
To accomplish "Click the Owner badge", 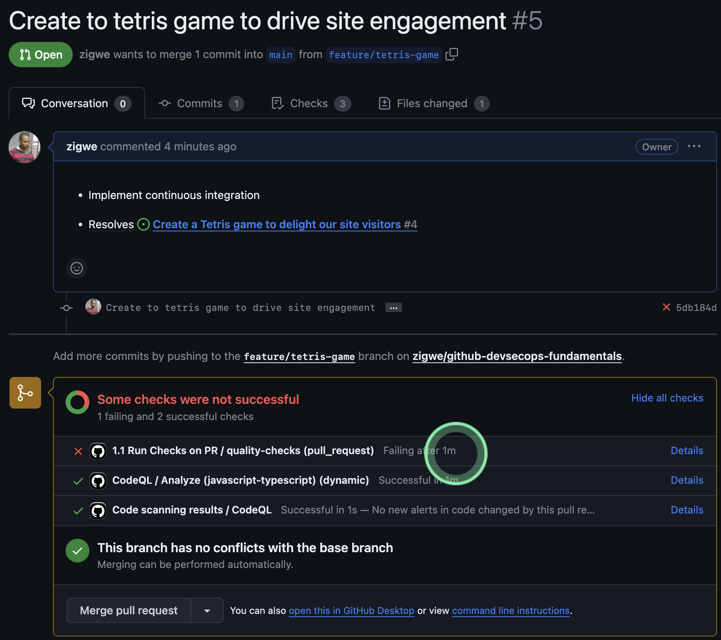I will coord(657,147).
